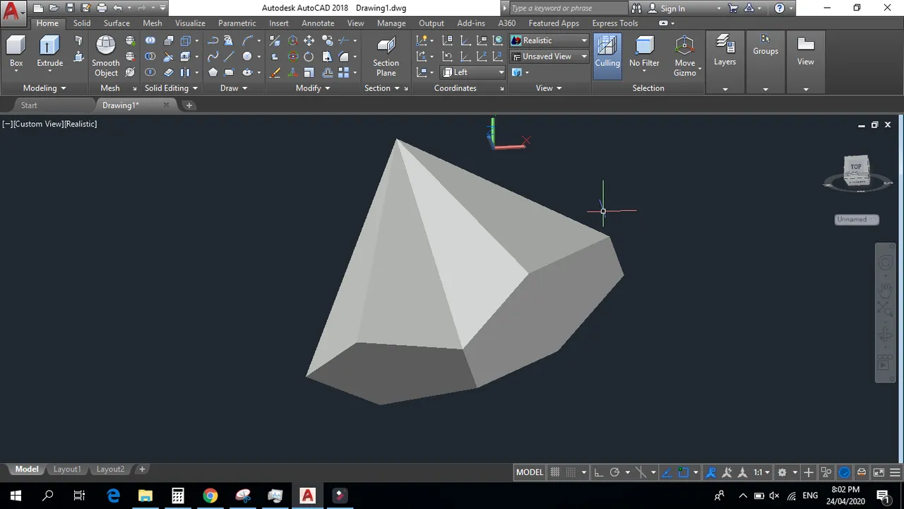Screen dimensions: 904x509
Task: Click the AutoCAD taskbar icon
Action: (308, 495)
